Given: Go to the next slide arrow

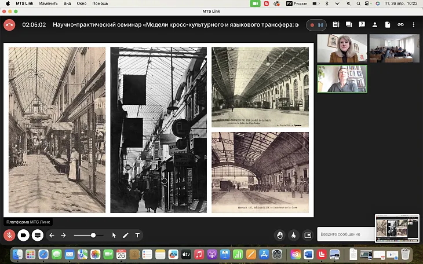Looking at the screenshot, I should 63,235.
